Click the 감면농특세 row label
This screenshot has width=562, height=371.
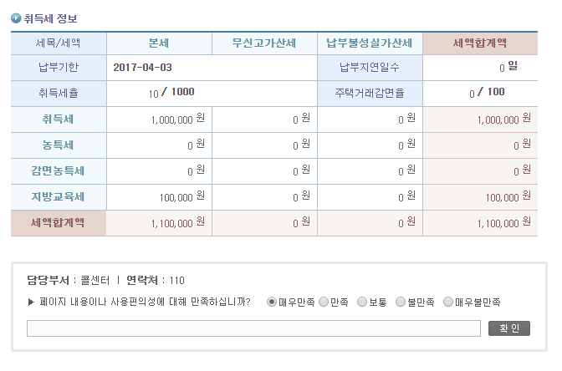pyautogui.click(x=59, y=170)
